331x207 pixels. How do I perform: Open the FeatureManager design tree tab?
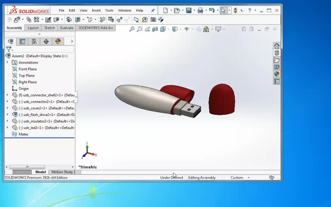11,41
